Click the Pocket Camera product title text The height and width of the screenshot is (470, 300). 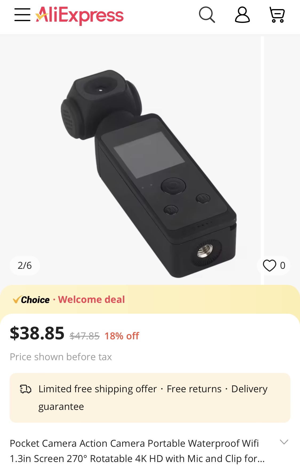tap(134, 451)
